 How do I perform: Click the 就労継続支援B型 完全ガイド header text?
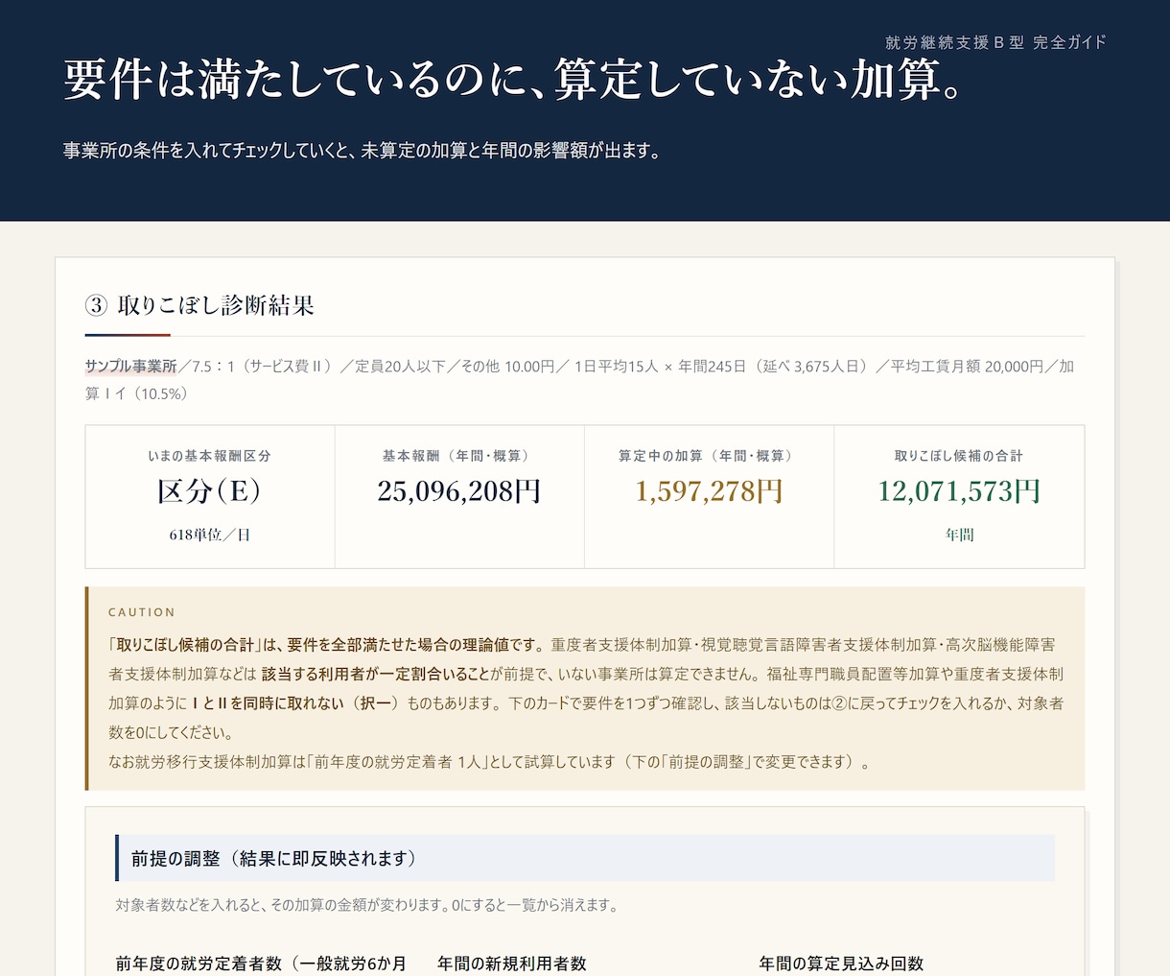[995, 42]
